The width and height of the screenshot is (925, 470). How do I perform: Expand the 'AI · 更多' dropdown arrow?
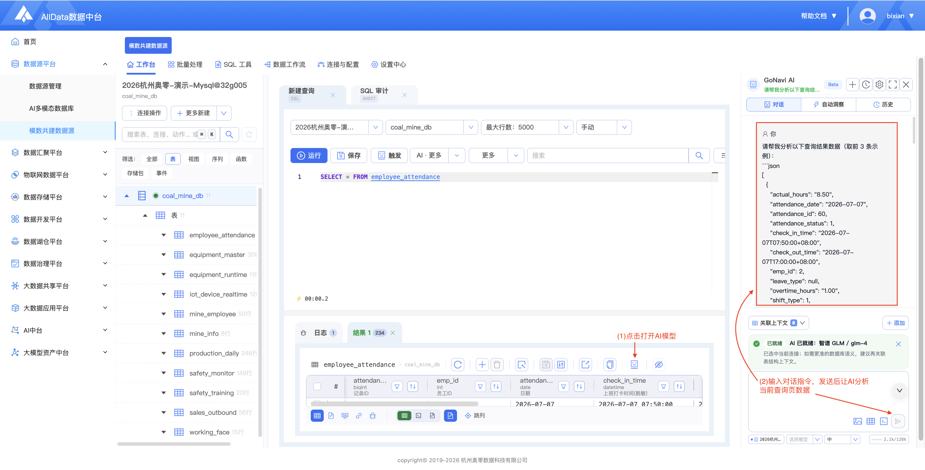(x=457, y=156)
